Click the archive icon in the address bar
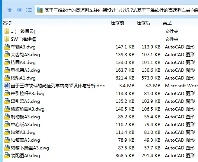198x162 pixels. point(40,10)
